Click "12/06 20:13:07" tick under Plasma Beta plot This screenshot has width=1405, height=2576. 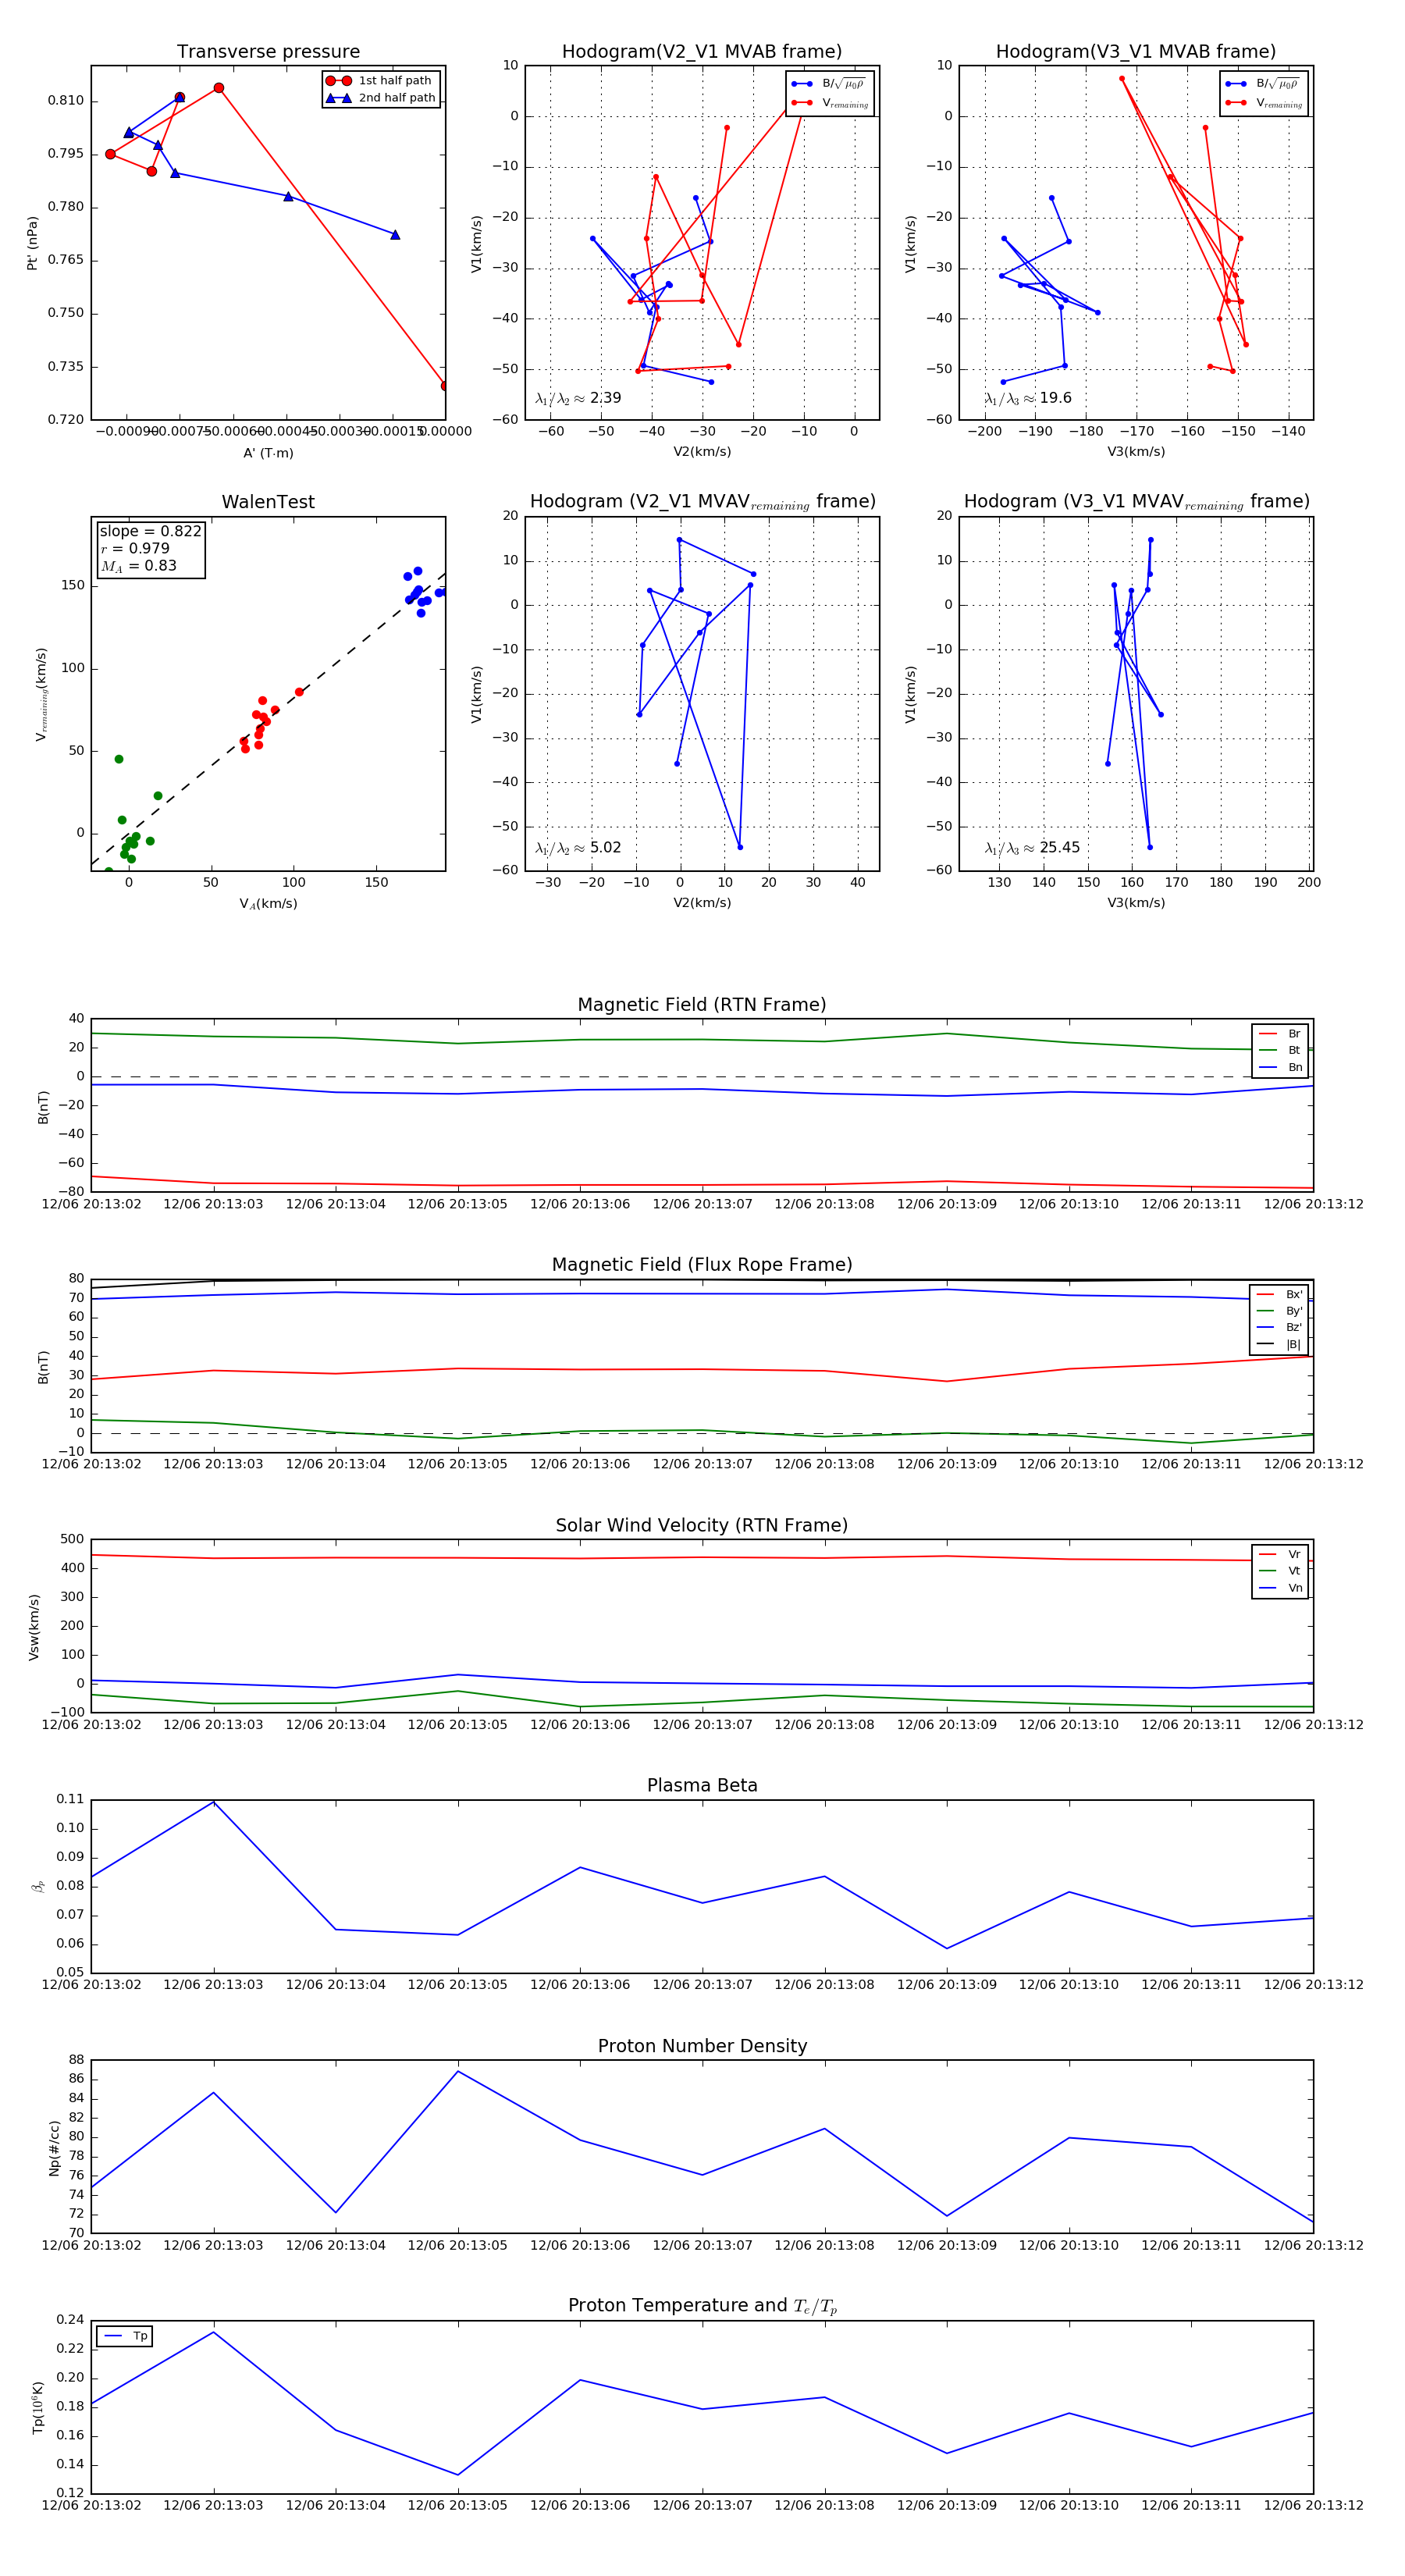tap(702, 1985)
